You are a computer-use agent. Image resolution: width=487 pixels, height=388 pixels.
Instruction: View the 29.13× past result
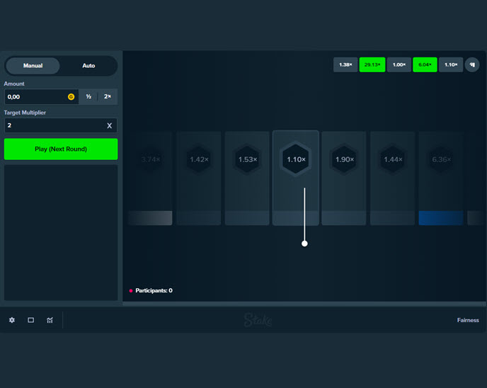pos(372,64)
